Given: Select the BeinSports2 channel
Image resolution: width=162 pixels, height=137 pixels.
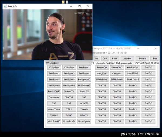Looking at the screenshot, I should click(x=54, y=73).
